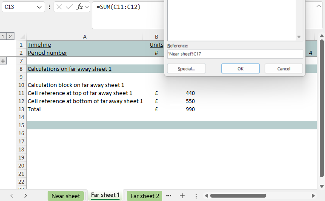Click the next sheet navigation arrow
This screenshot has width=325, height=201.
click(26, 195)
